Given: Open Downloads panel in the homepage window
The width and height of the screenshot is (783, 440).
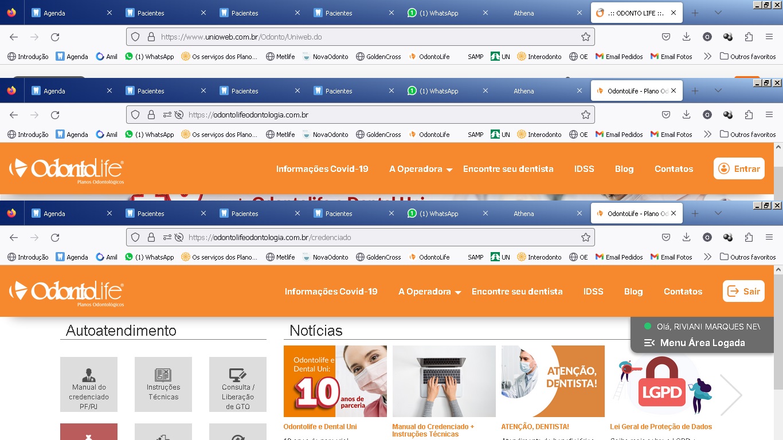Looking at the screenshot, I should (x=686, y=115).
